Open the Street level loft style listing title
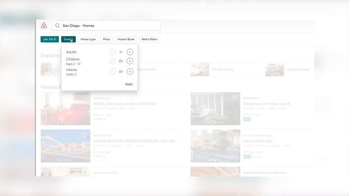Screen dimensions: 349x196 (x=267, y=104)
